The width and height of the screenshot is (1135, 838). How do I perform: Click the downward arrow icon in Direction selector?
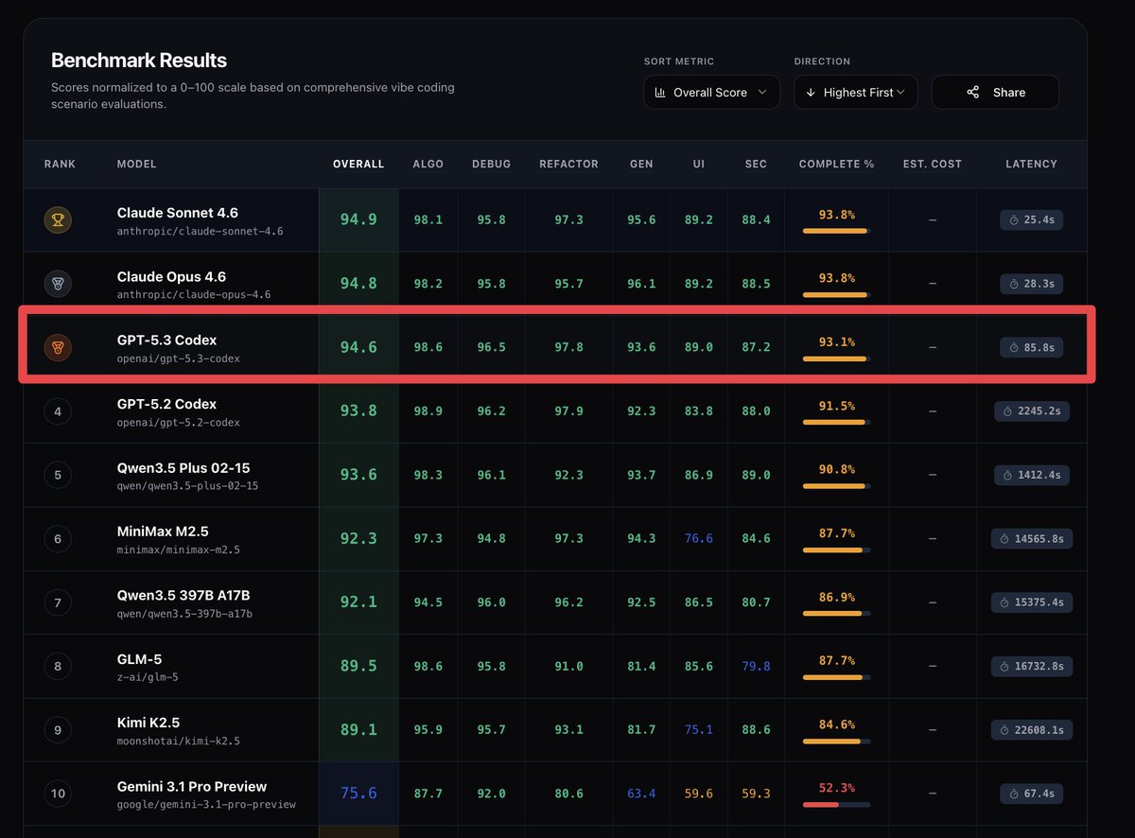pos(811,92)
